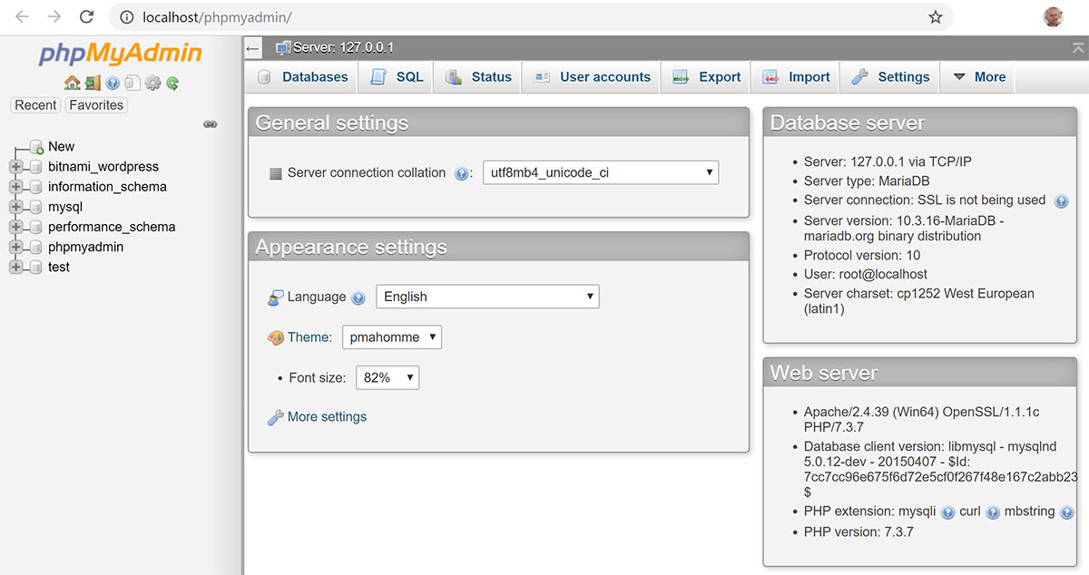Click the 'PHP version: 7.3.7' text
1089x575 pixels.
coord(858,532)
